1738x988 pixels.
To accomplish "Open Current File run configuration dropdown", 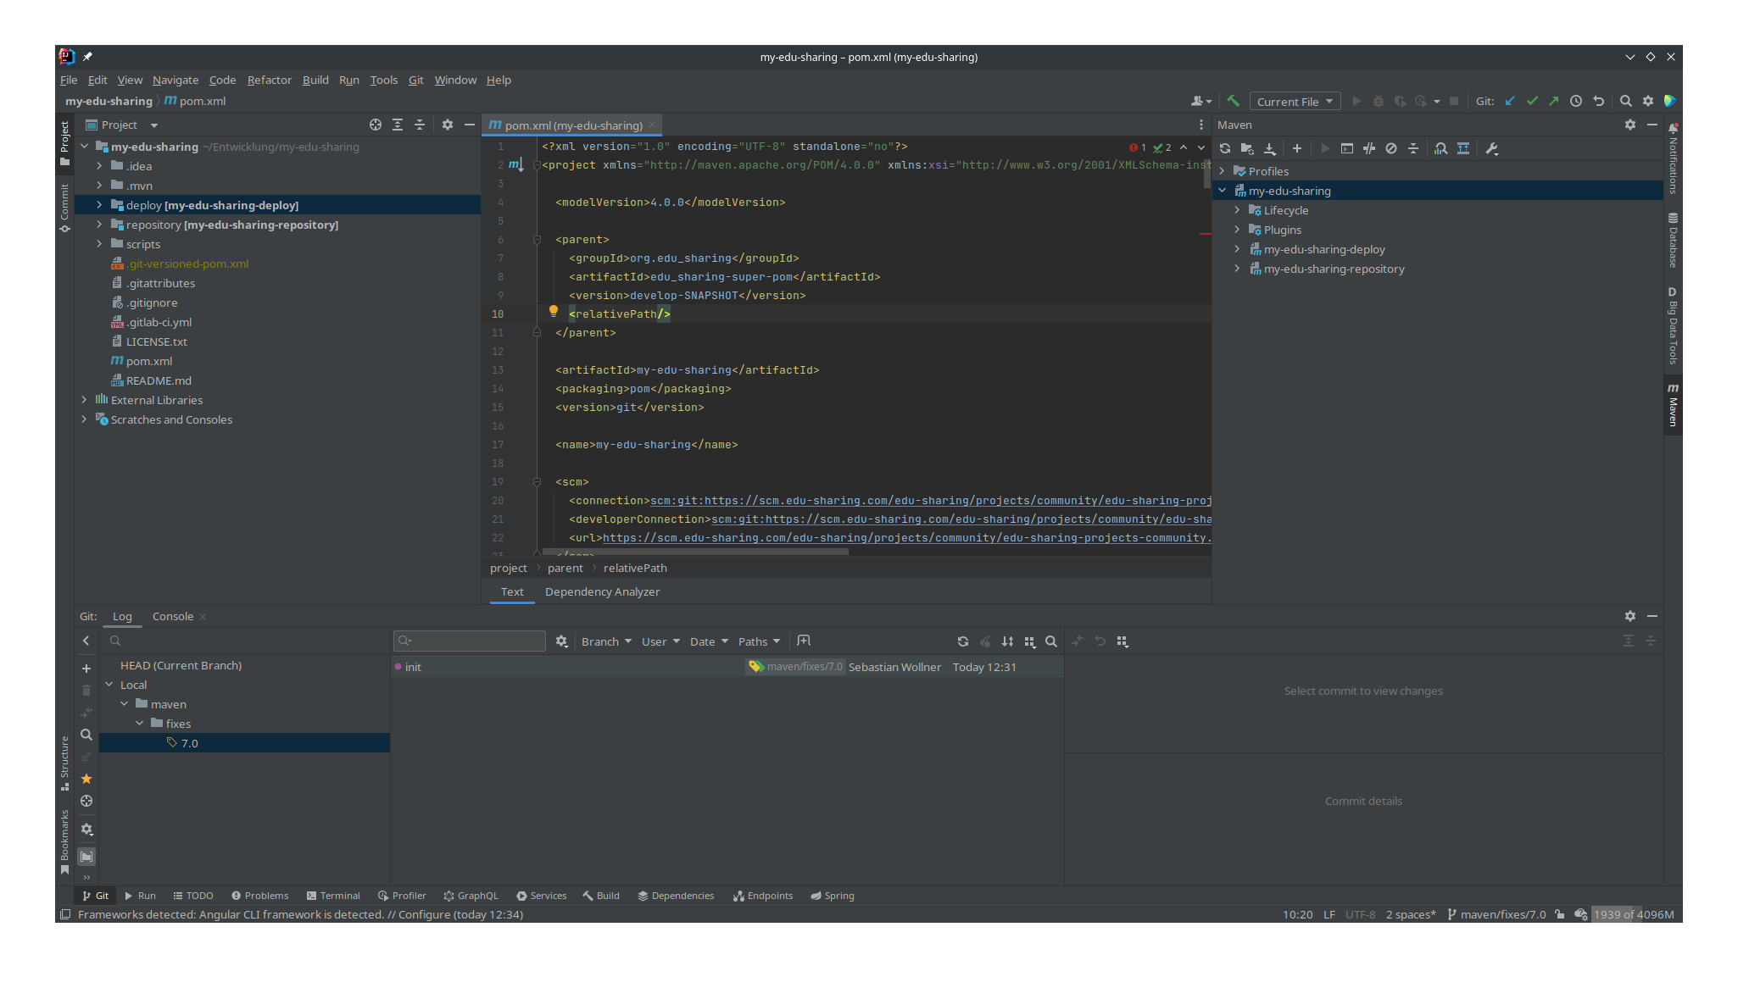I will pos(1294,102).
